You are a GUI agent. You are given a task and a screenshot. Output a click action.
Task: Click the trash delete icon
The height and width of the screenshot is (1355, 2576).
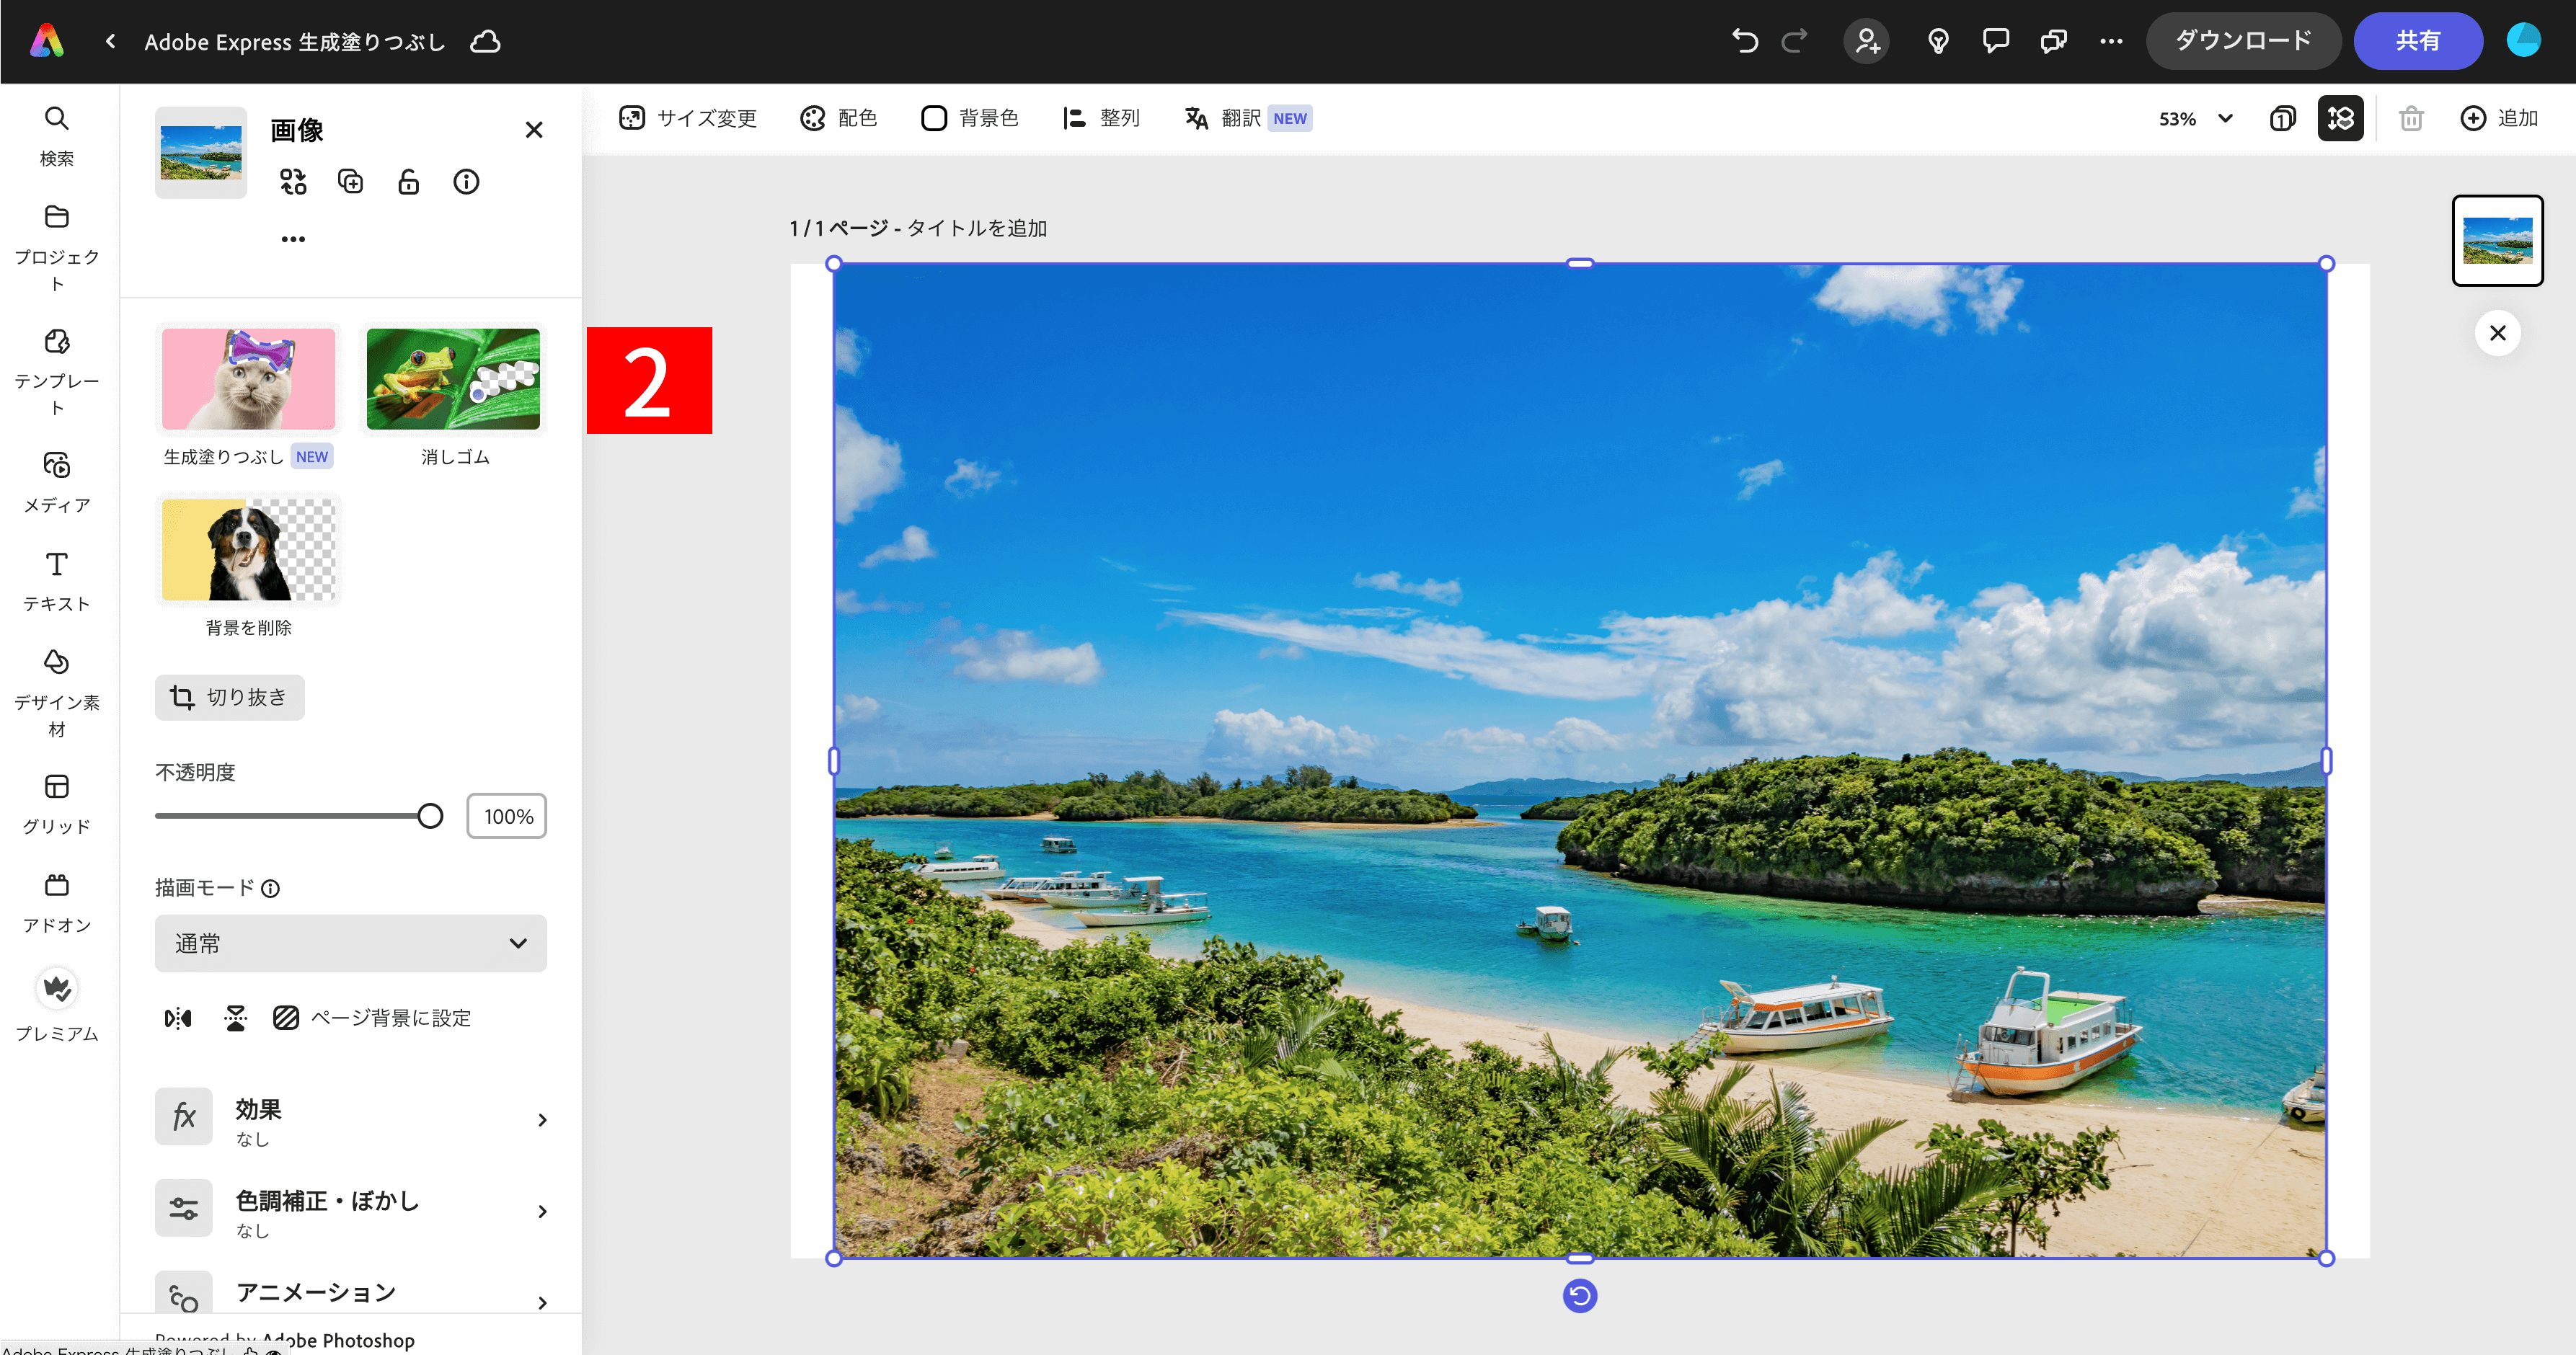(x=2411, y=118)
